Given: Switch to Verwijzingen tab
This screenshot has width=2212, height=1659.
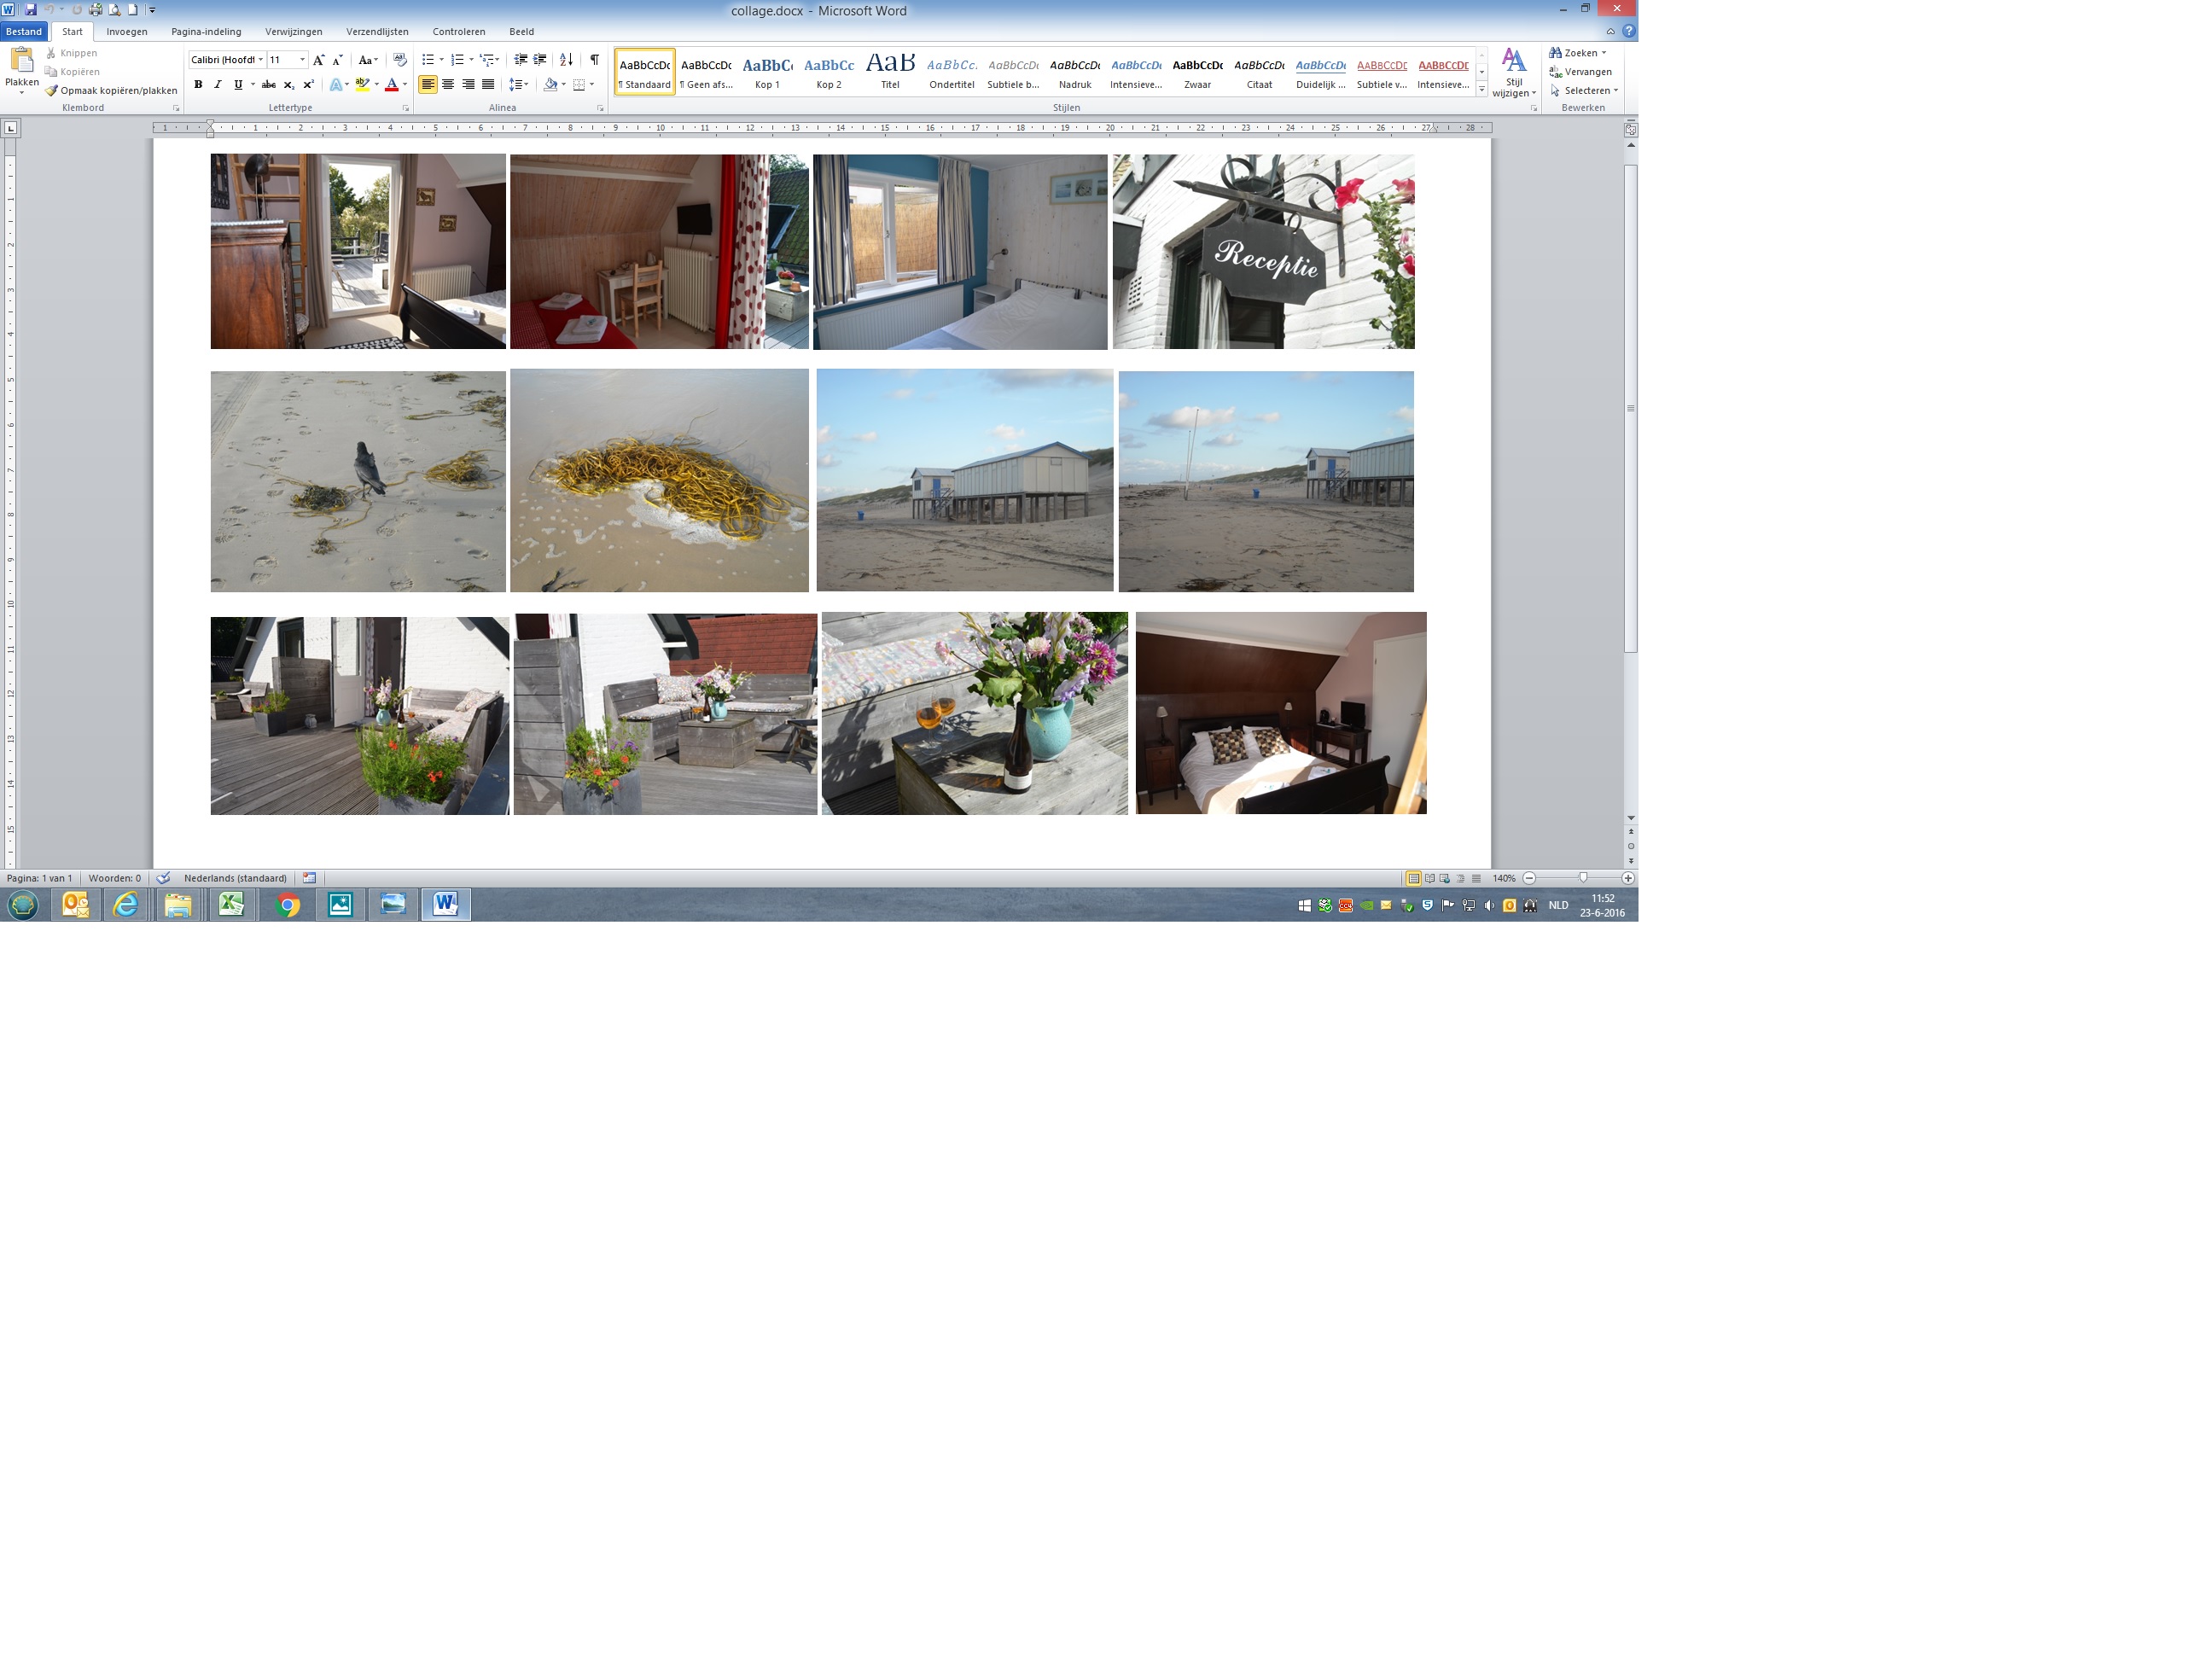Looking at the screenshot, I should coord(293,31).
